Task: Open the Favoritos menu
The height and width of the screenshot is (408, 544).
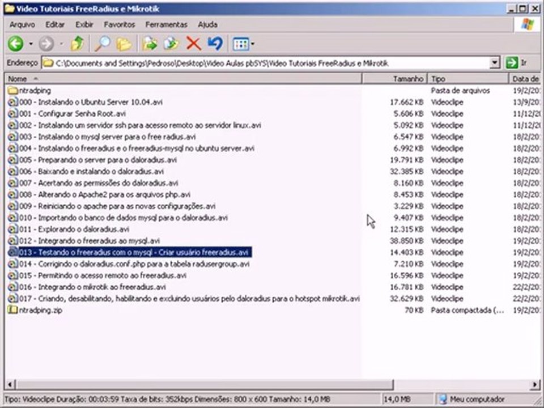Action: (120, 24)
